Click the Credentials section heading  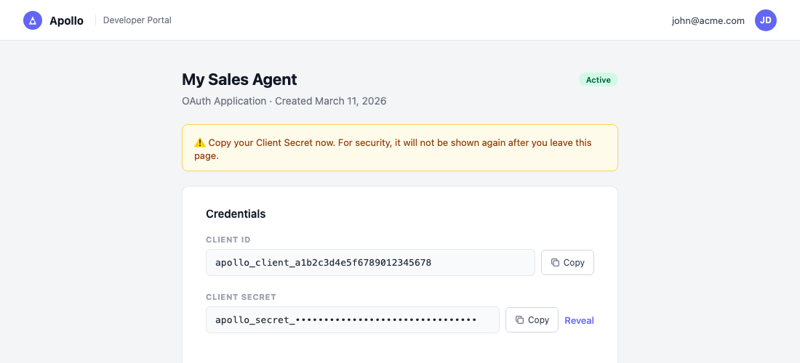(x=236, y=214)
